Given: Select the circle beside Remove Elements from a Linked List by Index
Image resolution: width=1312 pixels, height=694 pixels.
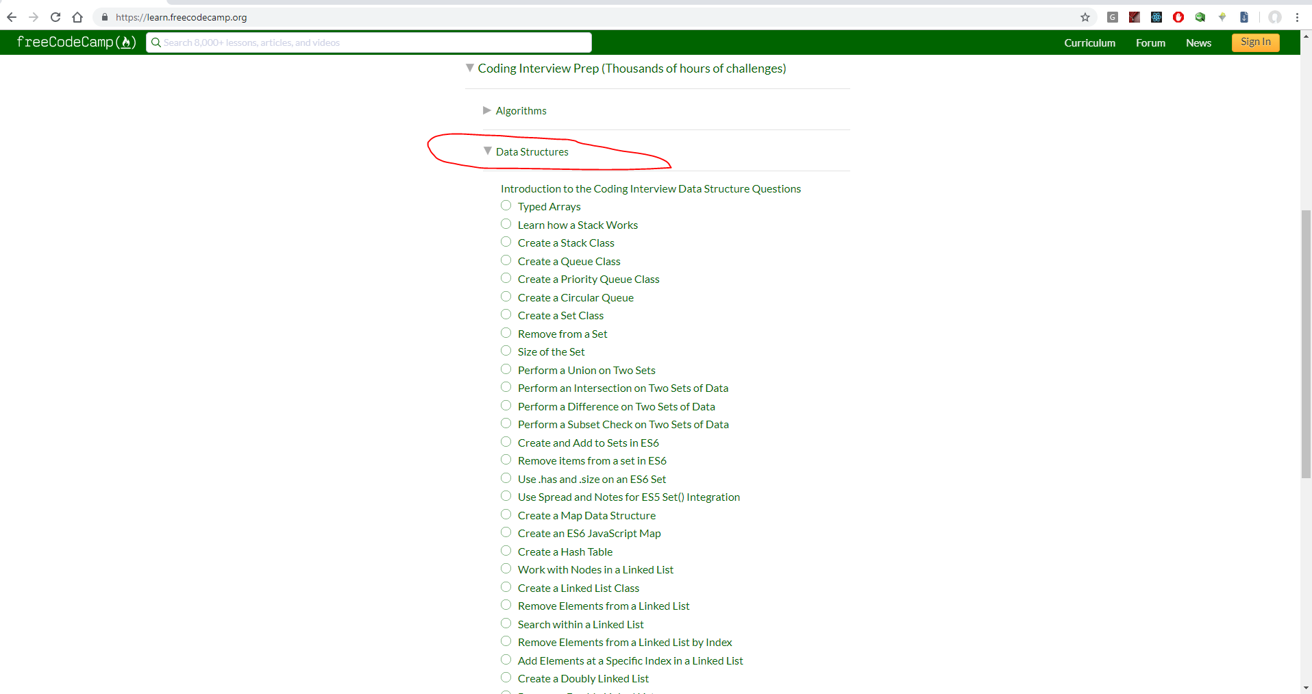Looking at the screenshot, I should pyautogui.click(x=506, y=641).
